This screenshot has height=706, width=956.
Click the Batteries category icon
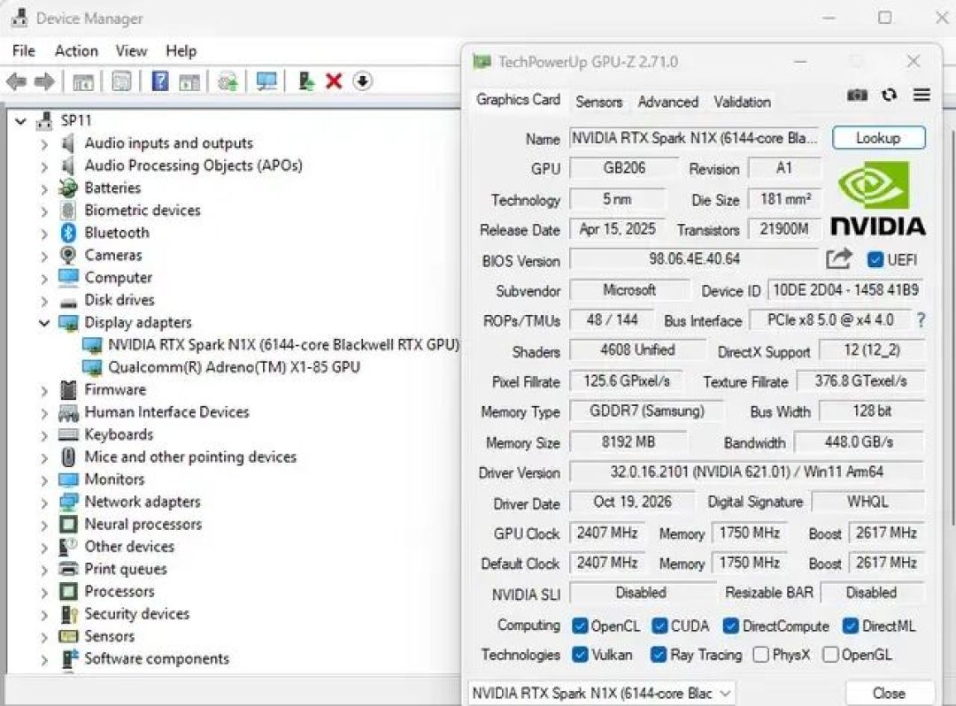(68, 188)
